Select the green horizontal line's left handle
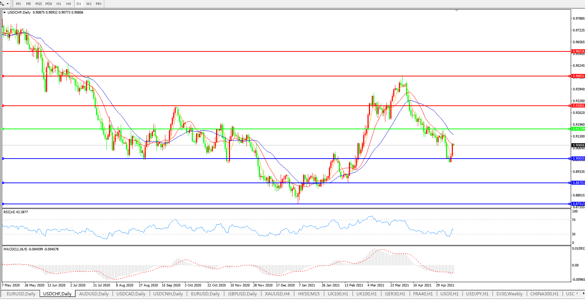The width and height of the screenshot is (585, 300). [3, 129]
